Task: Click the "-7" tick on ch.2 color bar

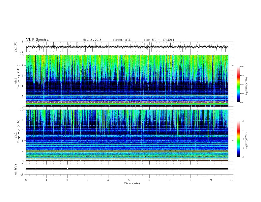Action: point(243,157)
